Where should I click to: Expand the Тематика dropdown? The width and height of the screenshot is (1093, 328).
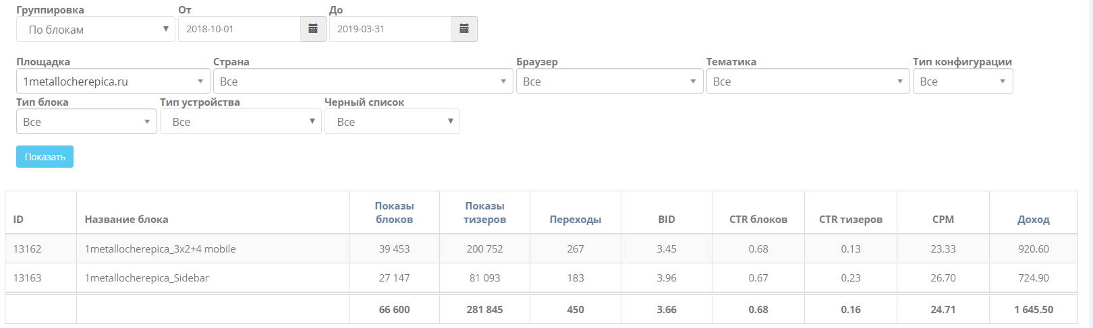[808, 81]
